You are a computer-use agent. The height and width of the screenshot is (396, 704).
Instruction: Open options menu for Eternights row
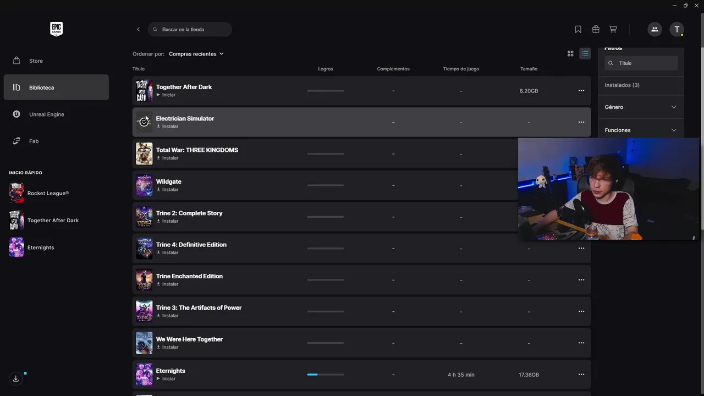[581, 375]
